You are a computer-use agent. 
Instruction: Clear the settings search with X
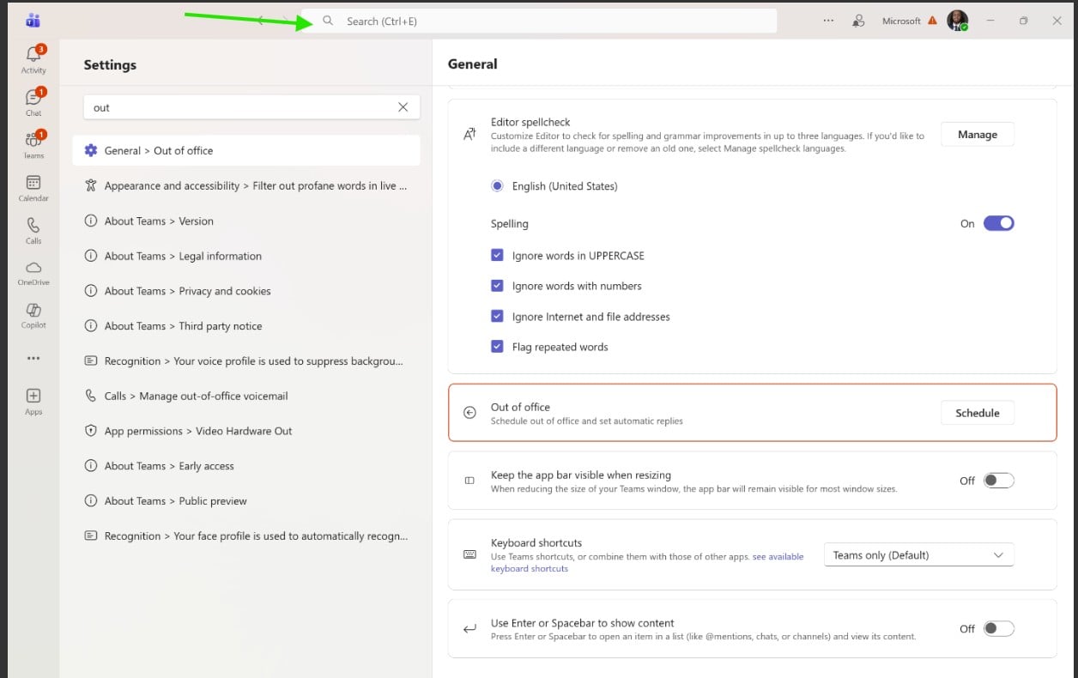pos(403,107)
